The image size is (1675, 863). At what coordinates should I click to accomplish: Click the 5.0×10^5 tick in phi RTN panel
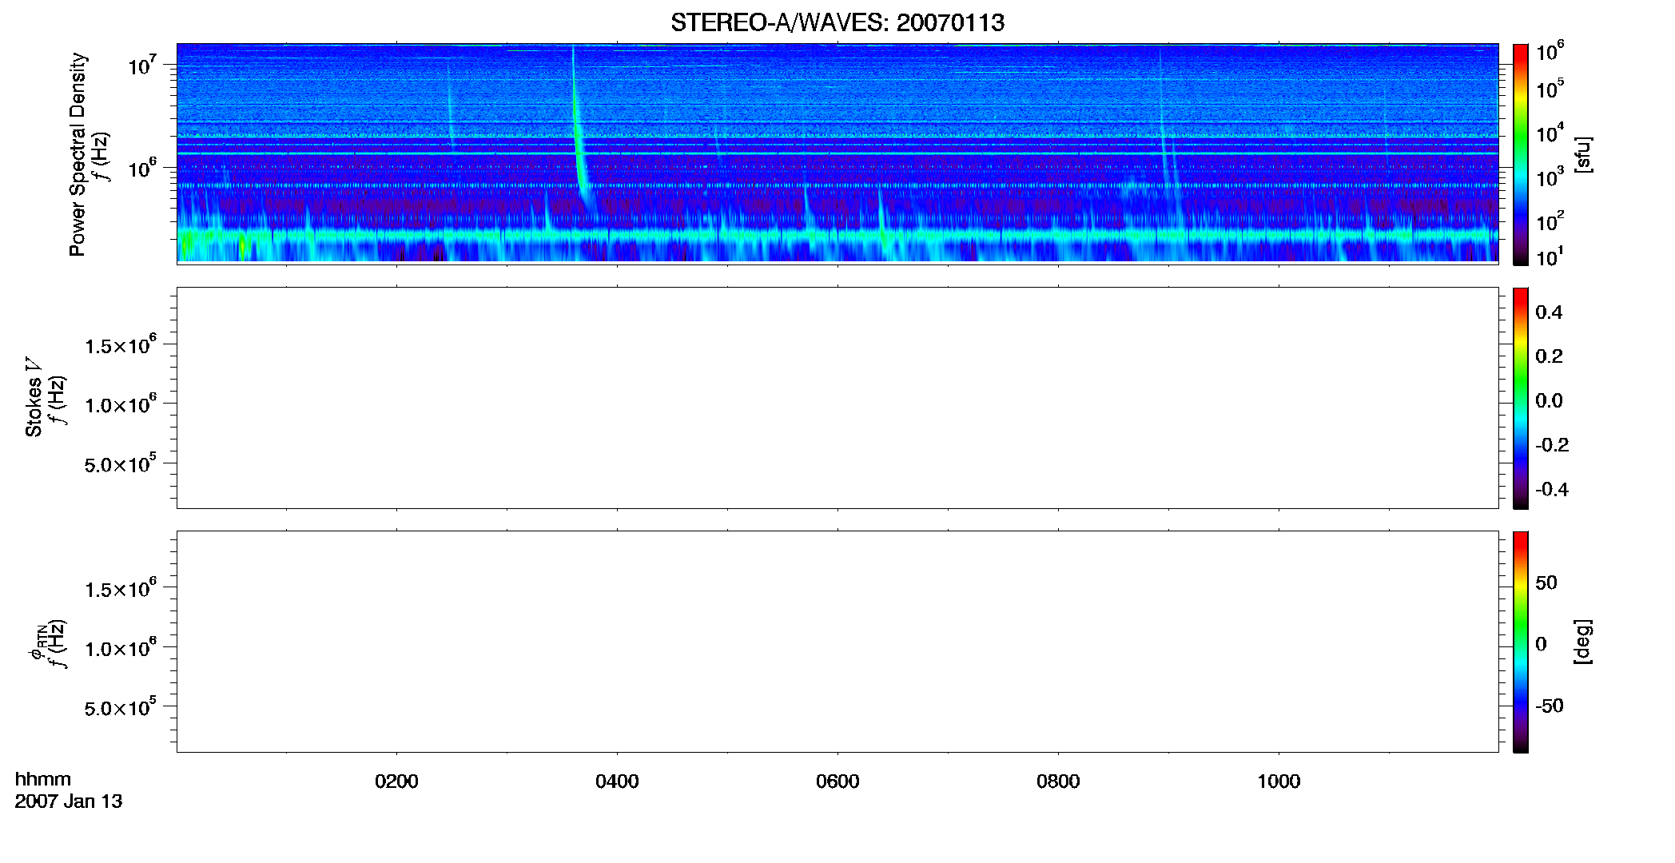[121, 708]
